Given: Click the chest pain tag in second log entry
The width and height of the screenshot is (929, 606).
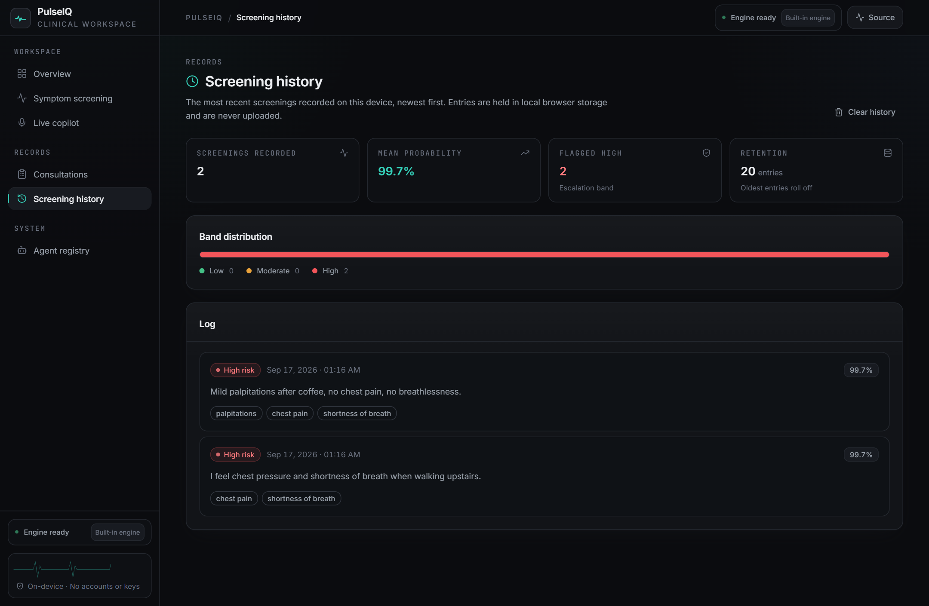Looking at the screenshot, I should [234, 499].
